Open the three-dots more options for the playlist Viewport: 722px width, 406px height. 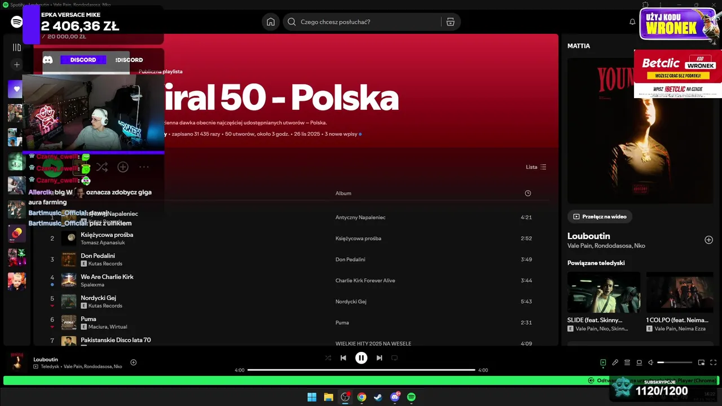[x=144, y=167]
